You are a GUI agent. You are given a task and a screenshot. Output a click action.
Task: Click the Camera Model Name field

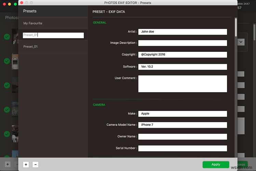[183, 125]
